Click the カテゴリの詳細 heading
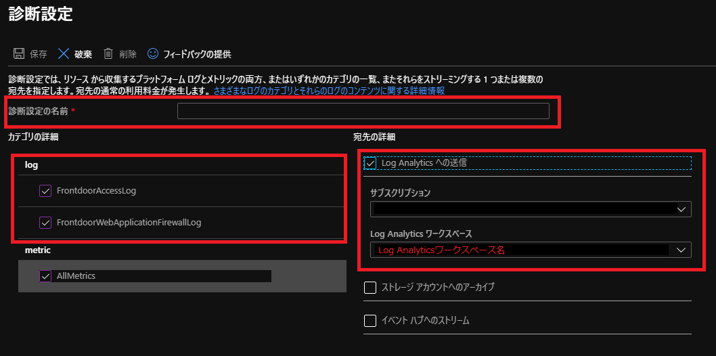This screenshot has width=716, height=356. (33, 137)
